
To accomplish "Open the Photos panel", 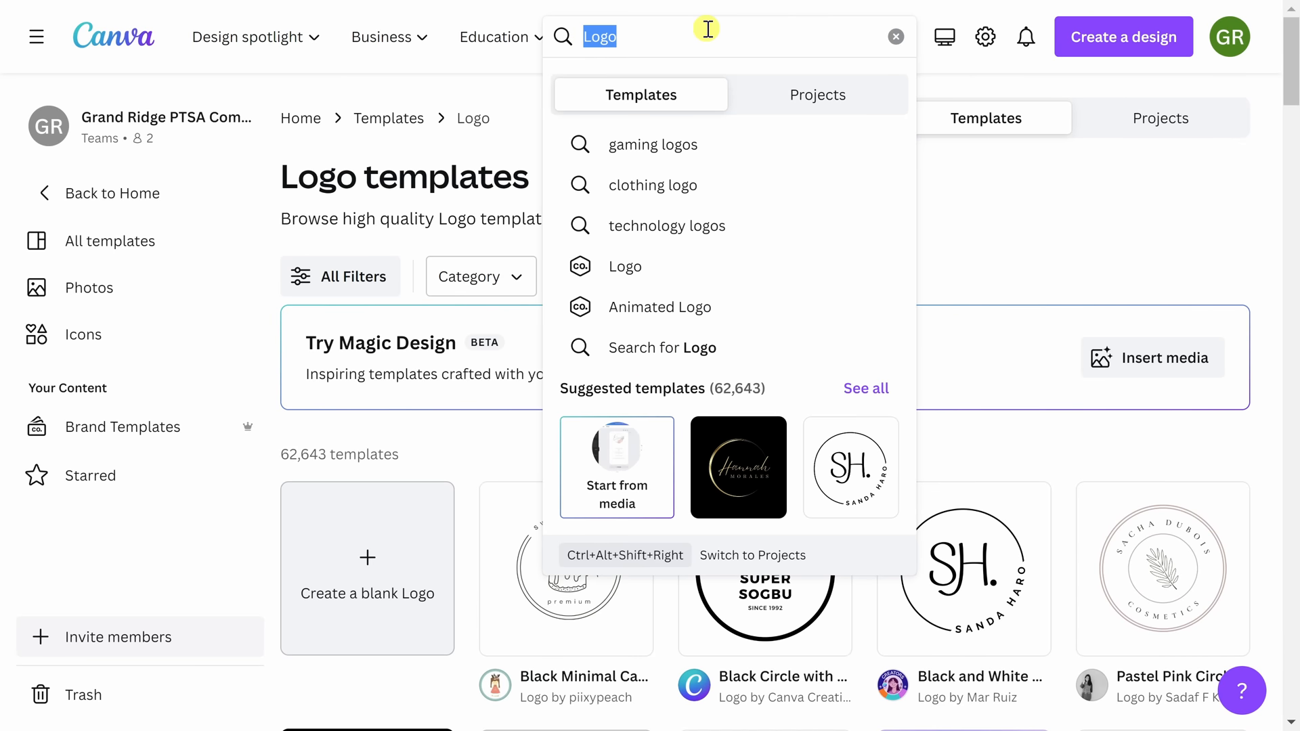I will (x=89, y=288).
